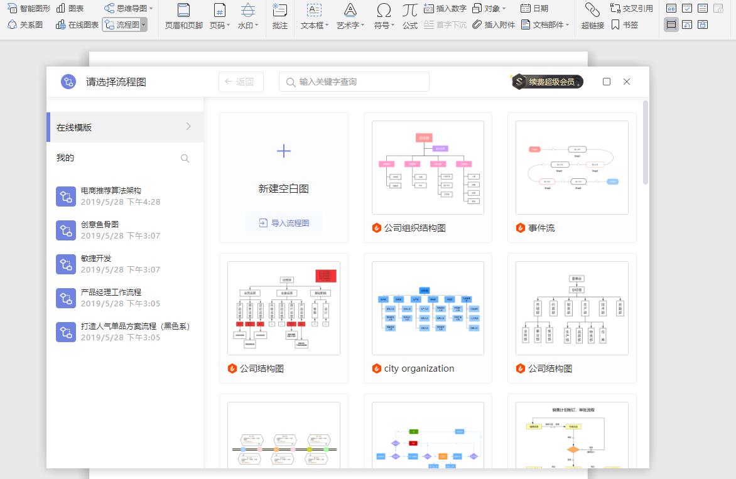Expand the Watermark (水印) dropdown
Image resolution: width=736 pixels, height=479 pixels.
(x=257, y=25)
